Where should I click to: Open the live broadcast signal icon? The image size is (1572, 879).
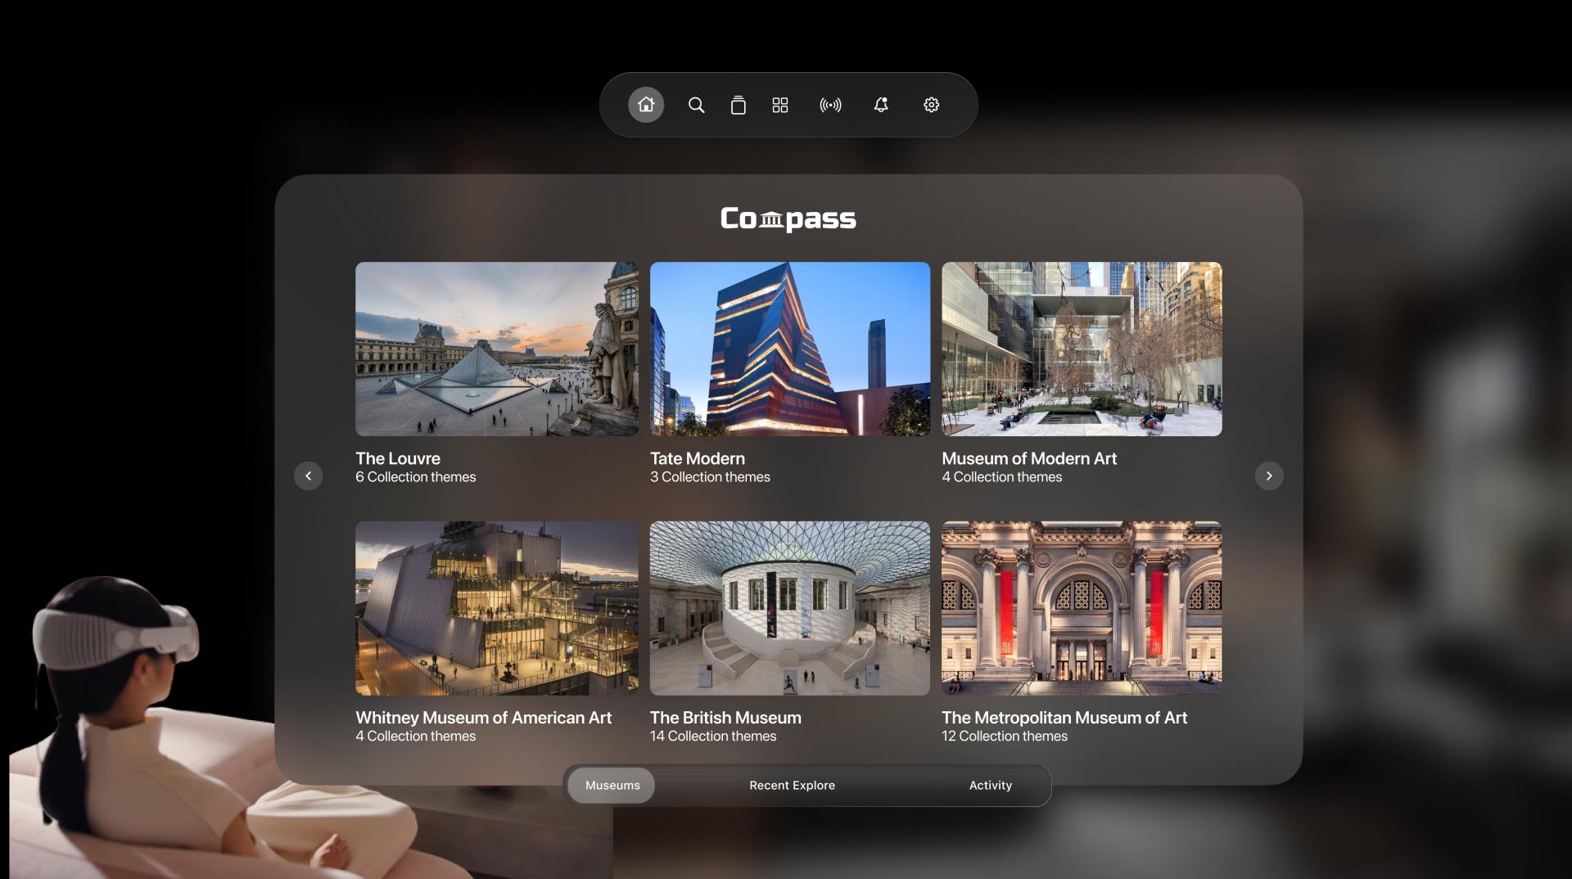pyautogui.click(x=830, y=105)
